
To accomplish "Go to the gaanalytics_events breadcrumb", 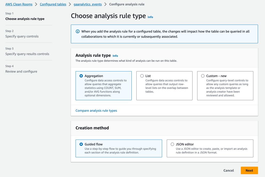I will click(x=87, y=4).
